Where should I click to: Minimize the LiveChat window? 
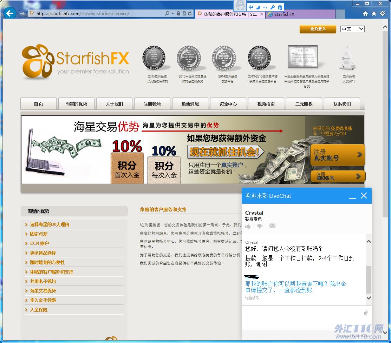(x=352, y=198)
